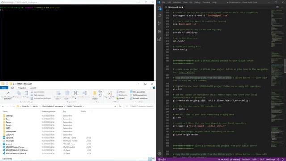Go up one folder level in File Explorer
Viewport: 286px width, 161px height.
coord(14,106)
